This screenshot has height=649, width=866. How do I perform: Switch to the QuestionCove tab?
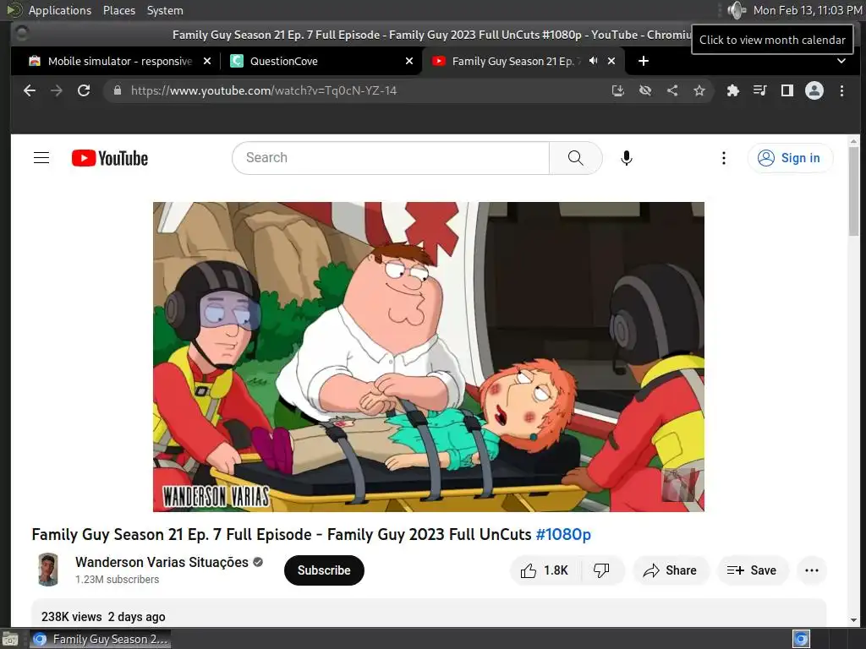point(321,61)
